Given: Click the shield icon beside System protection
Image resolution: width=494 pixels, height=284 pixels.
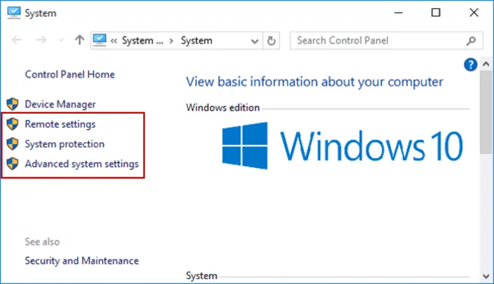Looking at the screenshot, I should pyautogui.click(x=12, y=144).
